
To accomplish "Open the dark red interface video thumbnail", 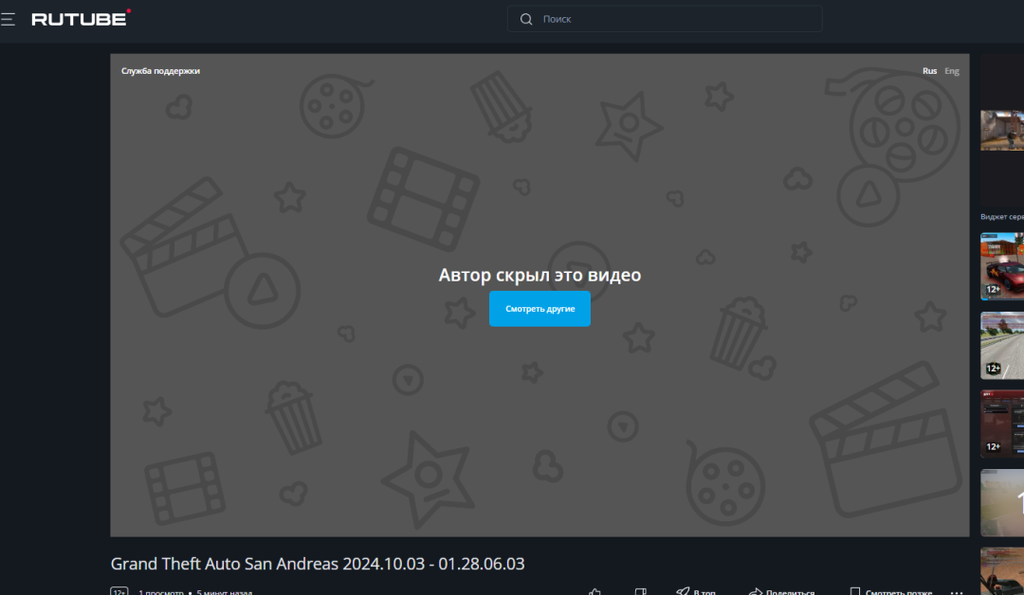I will (x=1002, y=424).
